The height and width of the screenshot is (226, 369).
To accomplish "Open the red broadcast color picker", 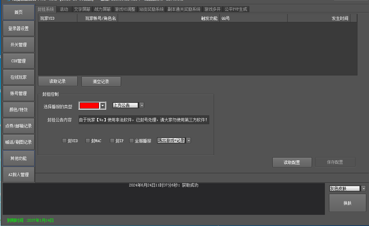I will 103,106.
